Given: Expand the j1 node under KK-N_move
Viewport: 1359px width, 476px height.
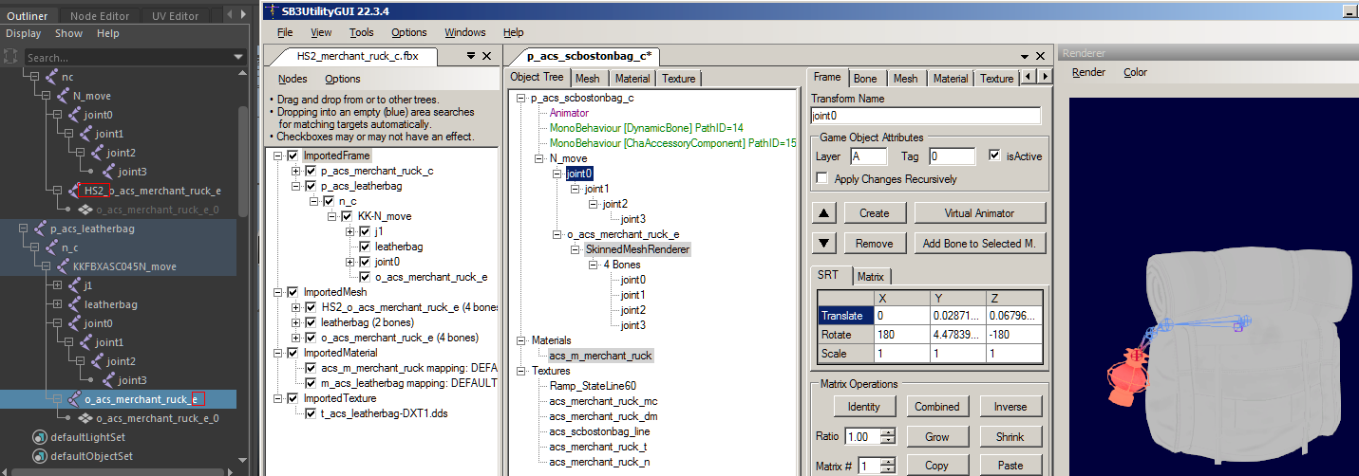Looking at the screenshot, I should [349, 231].
